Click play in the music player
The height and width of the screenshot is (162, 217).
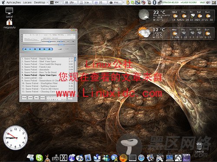tap(30, 49)
